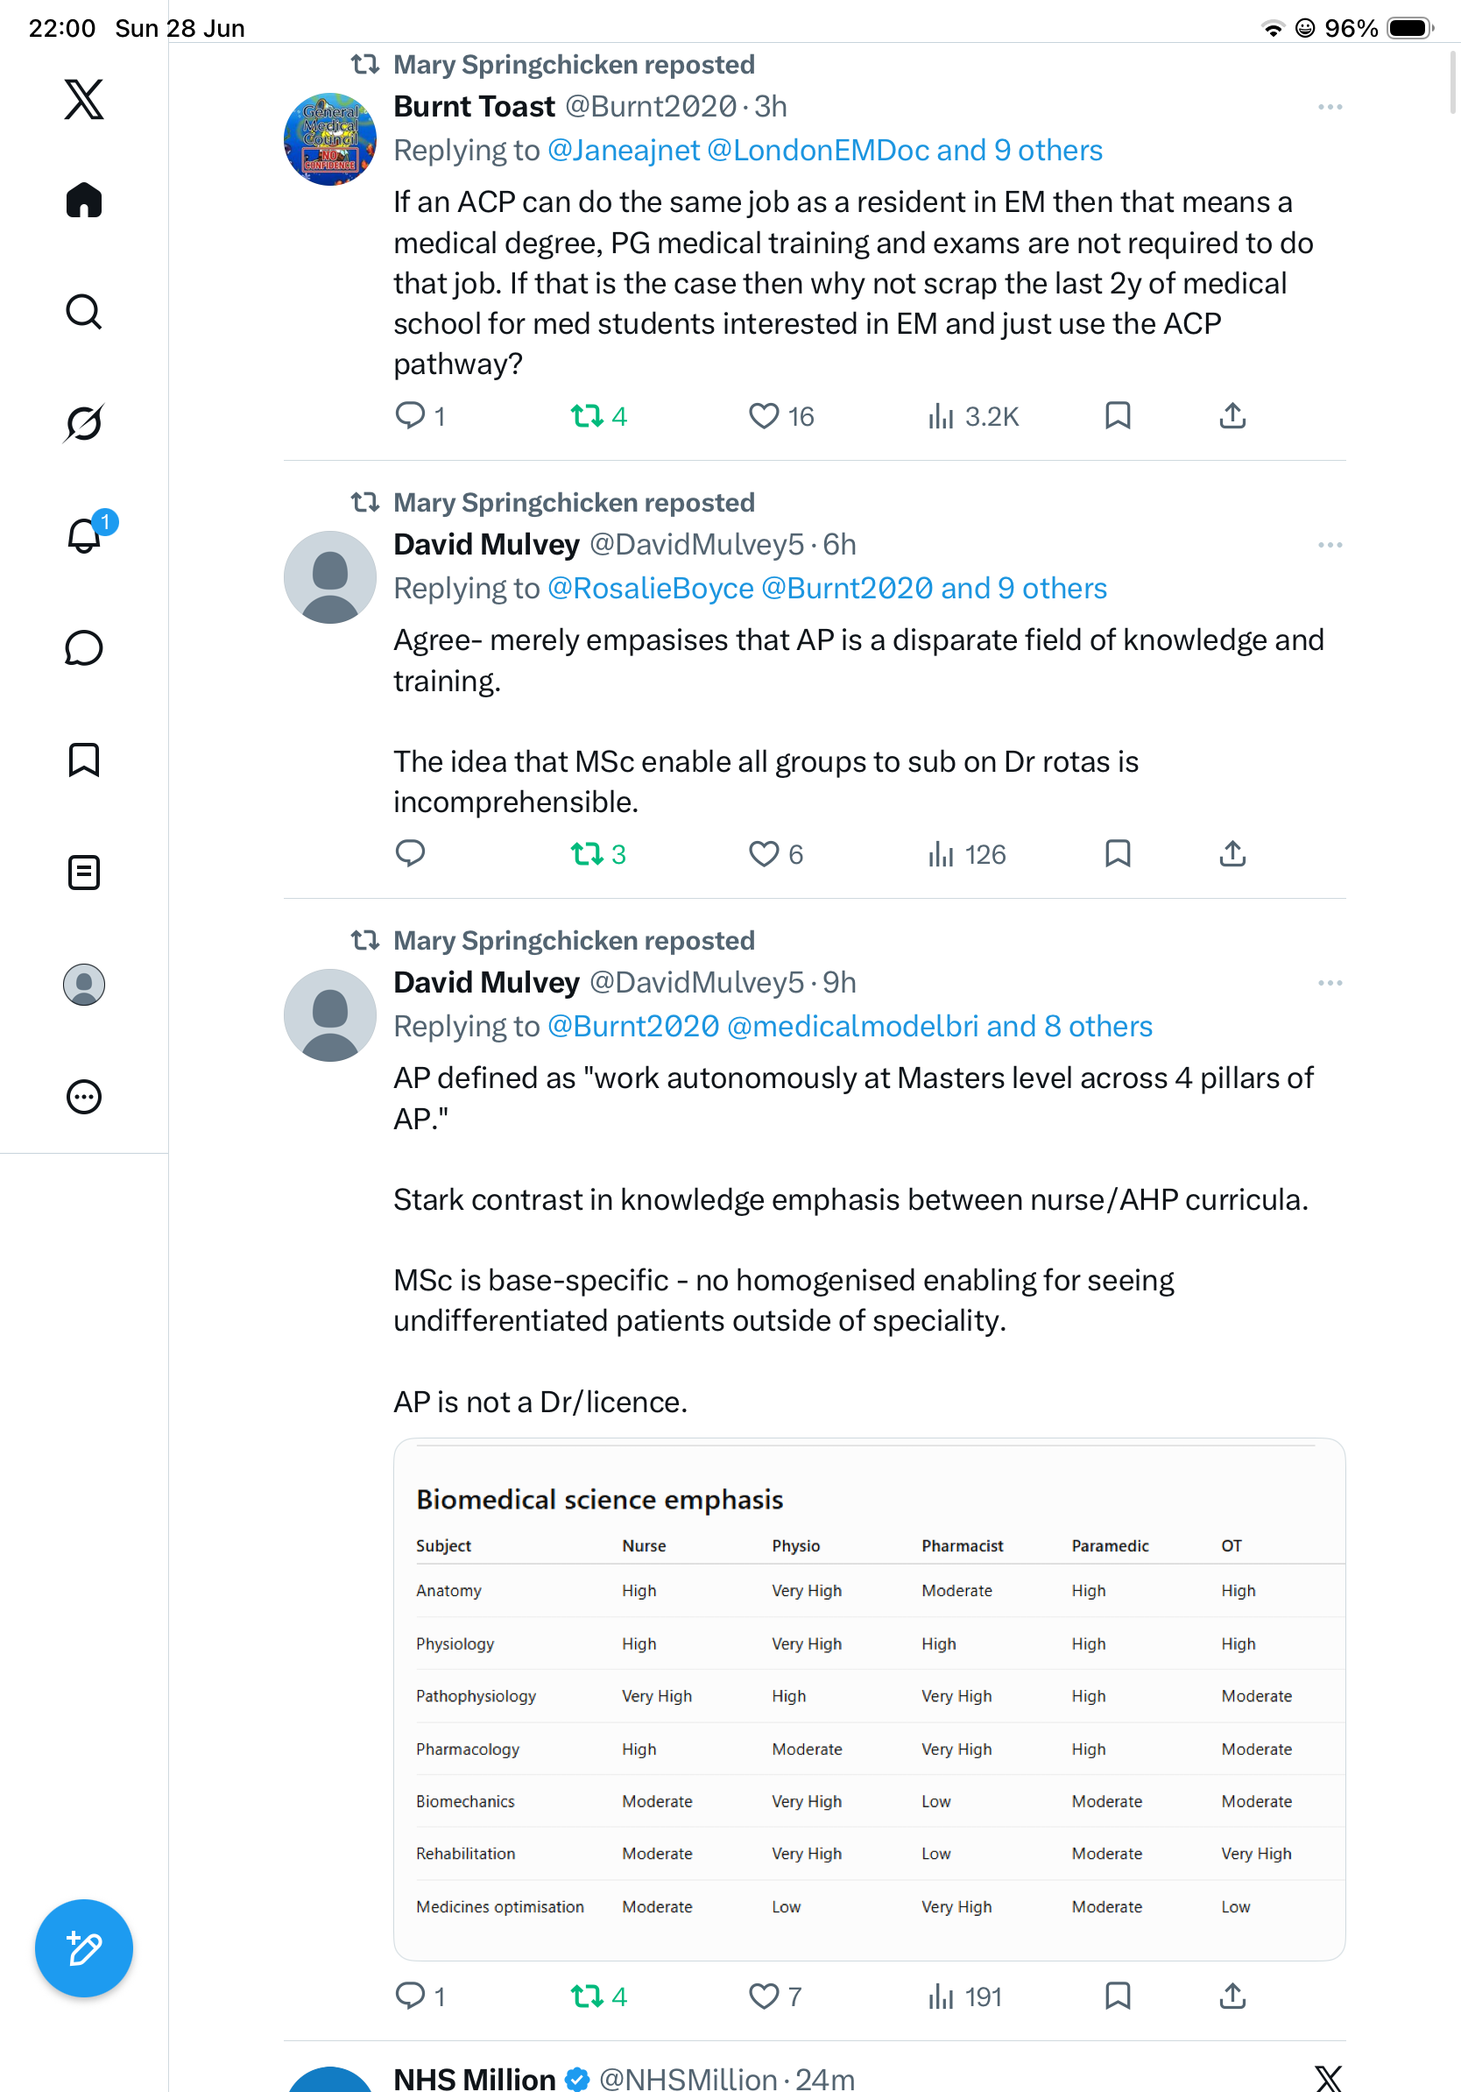
Task: Open the Biomedical science emphasis table image
Action: coord(869,1700)
